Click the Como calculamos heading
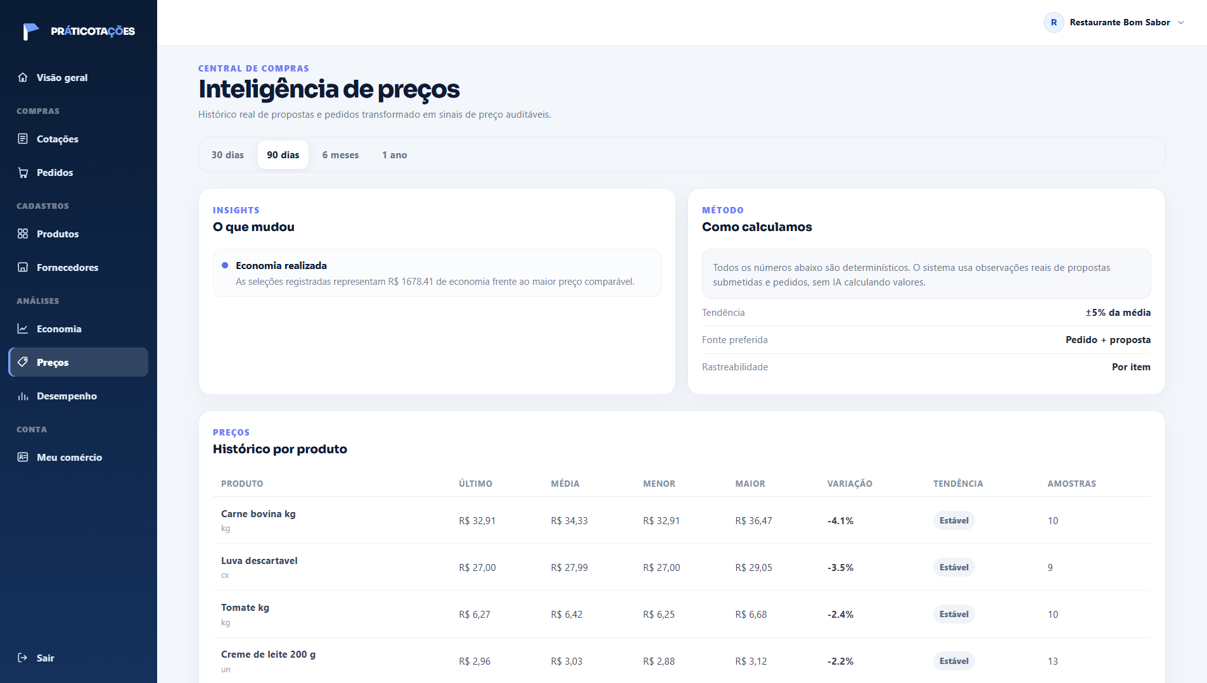The width and height of the screenshot is (1207, 683). point(757,227)
